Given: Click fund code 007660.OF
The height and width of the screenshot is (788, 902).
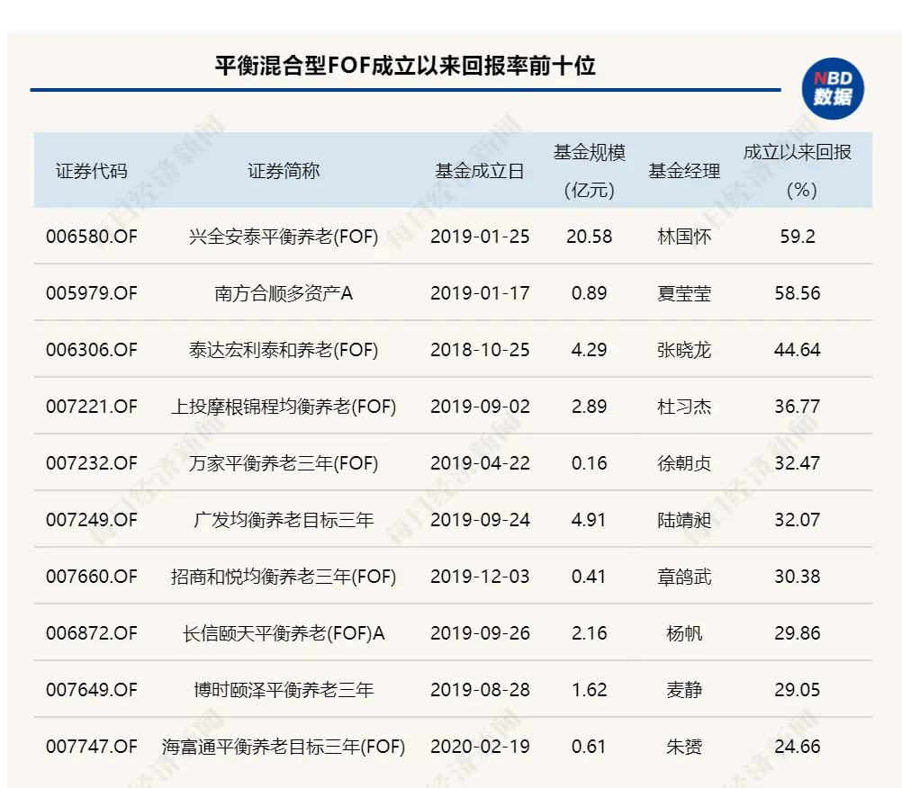Looking at the screenshot, I should 92,577.
